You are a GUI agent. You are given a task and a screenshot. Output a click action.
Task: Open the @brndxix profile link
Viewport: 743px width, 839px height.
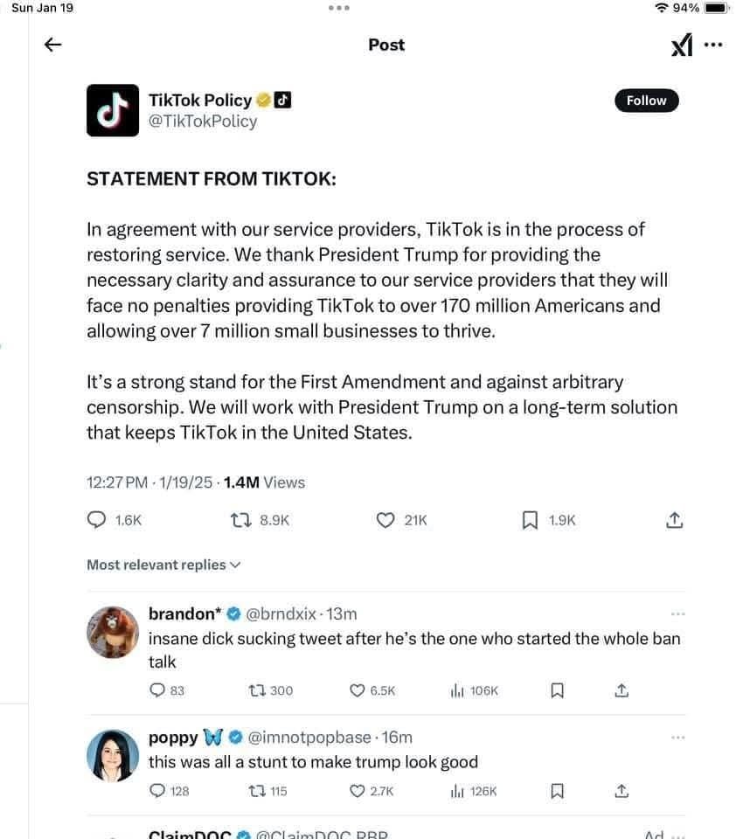[x=281, y=614]
